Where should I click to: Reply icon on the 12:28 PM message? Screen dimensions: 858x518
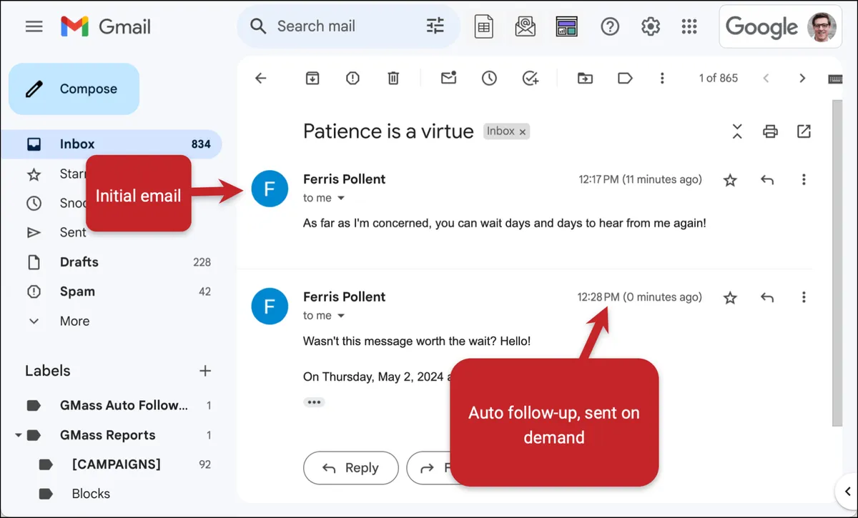coord(767,297)
